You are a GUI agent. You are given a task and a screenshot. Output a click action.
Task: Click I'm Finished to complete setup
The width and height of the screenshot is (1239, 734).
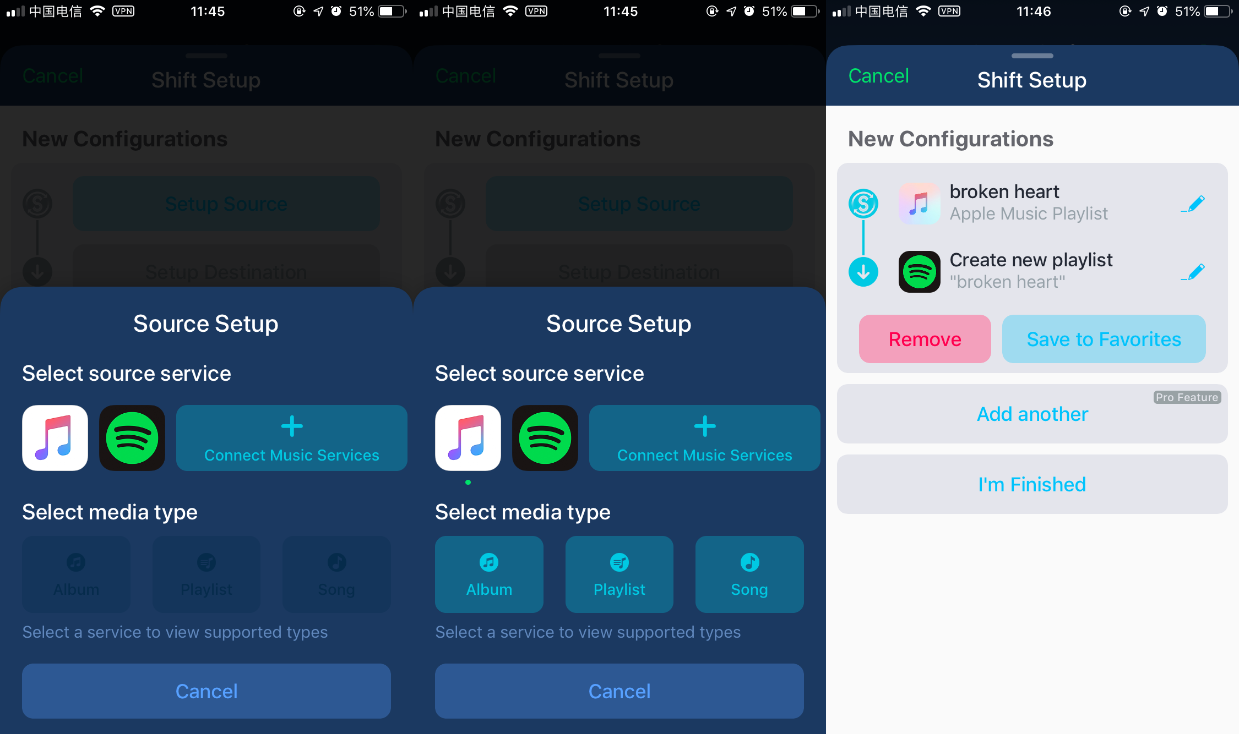(1032, 483)
